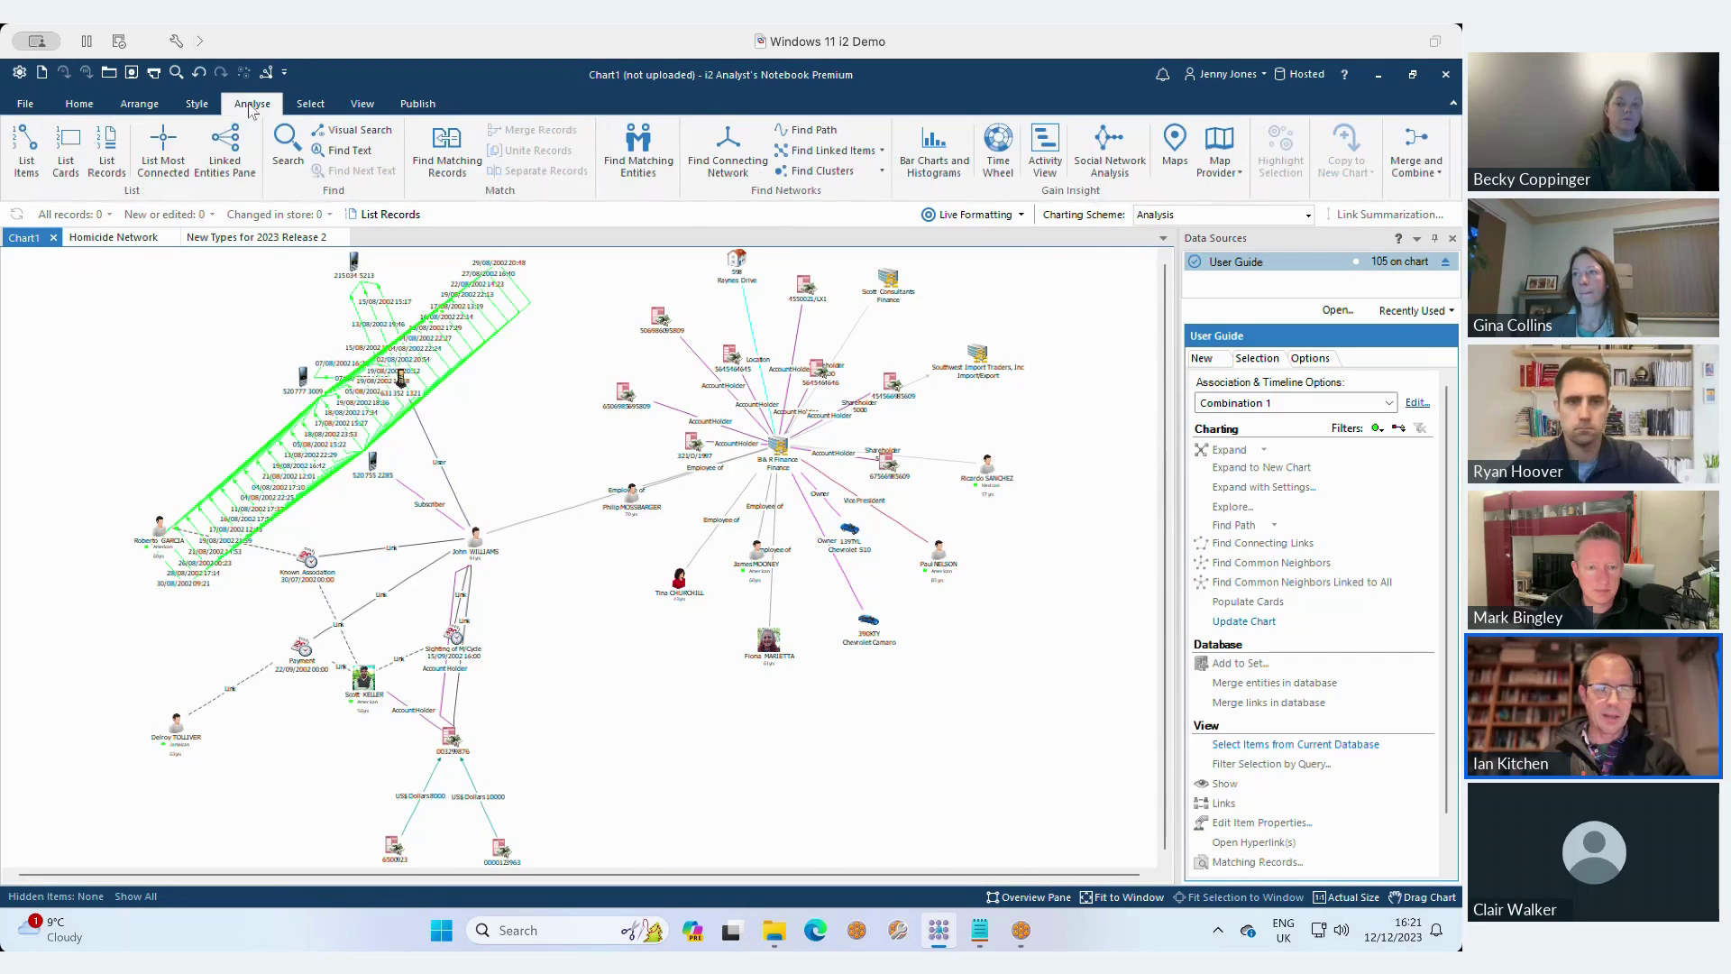Screen dimensions: 1731x974
Task: Click Link Summarization... button
Action: [x=1389, y=215]
